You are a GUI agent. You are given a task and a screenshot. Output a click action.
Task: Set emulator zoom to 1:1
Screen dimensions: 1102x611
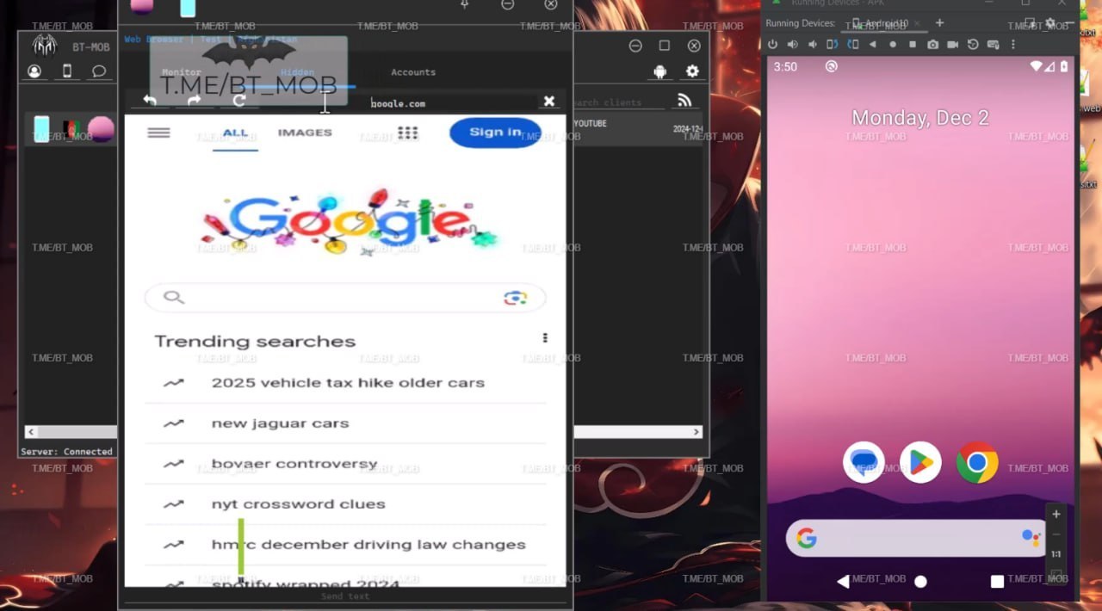pyautogui.click(x=1056, y=554)
